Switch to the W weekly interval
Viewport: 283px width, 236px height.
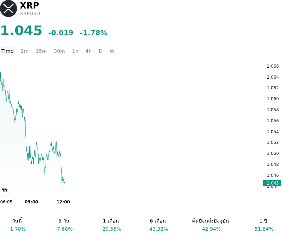click(112, 51)
